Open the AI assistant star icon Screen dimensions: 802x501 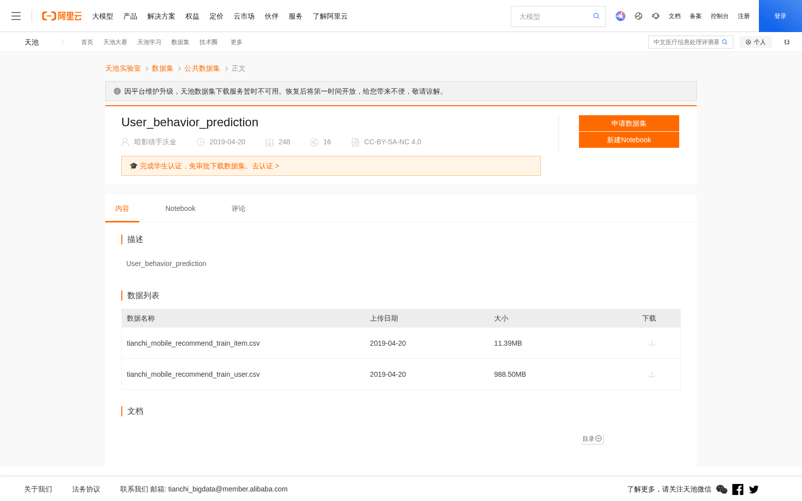tap(621, 16)
